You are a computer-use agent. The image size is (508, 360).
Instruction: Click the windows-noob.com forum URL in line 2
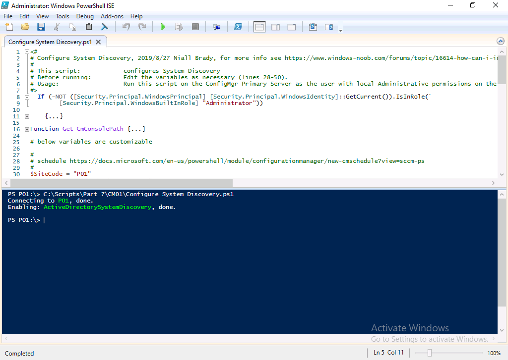pos(391,58)
